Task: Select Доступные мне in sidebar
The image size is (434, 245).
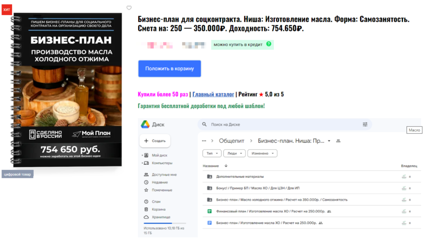Action: click(160, 175)
